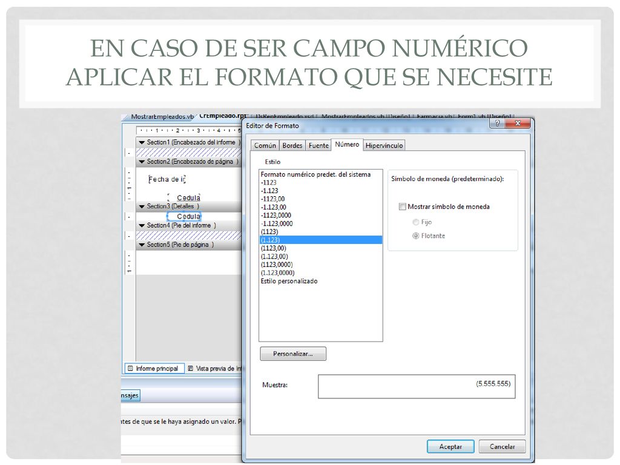Screen dimensions: 620x465
Task: Select the highlighted (1.123) style entry
Action: pos(321,240)
